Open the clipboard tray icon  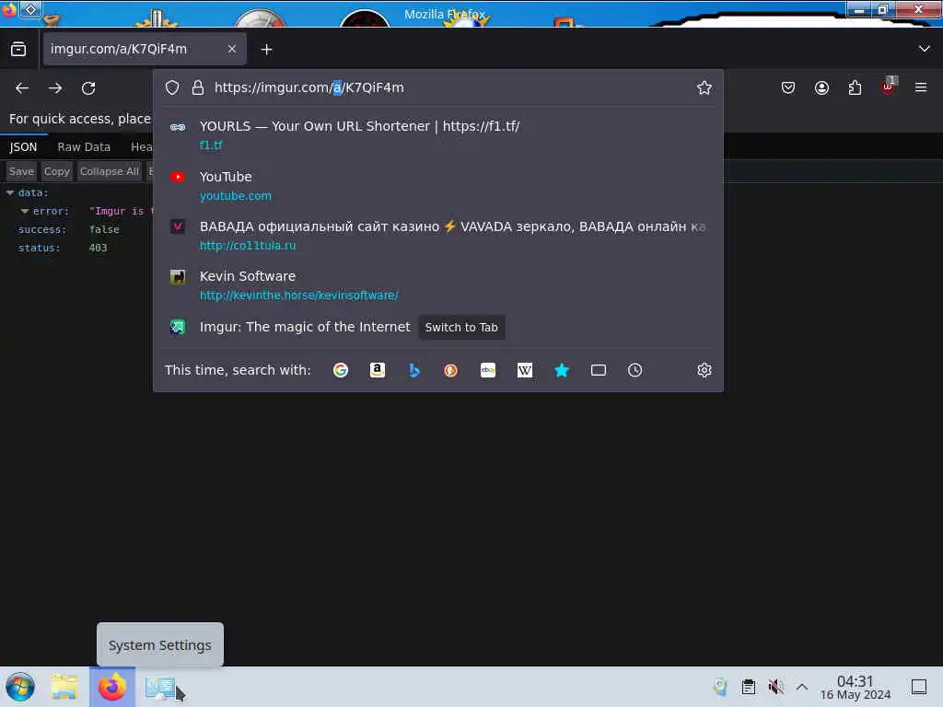pyautogui.click(x=748, y=687)
